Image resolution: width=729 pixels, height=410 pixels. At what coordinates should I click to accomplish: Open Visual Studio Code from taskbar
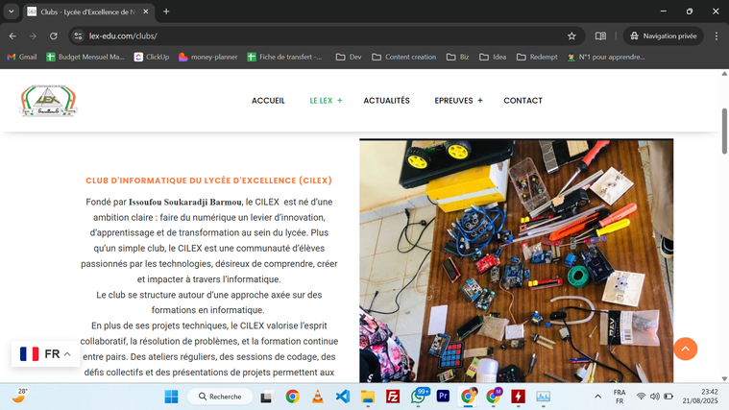coord(343,396)
